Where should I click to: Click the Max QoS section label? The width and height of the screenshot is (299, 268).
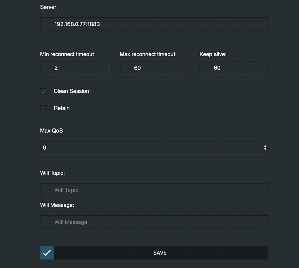coord(51,131)
